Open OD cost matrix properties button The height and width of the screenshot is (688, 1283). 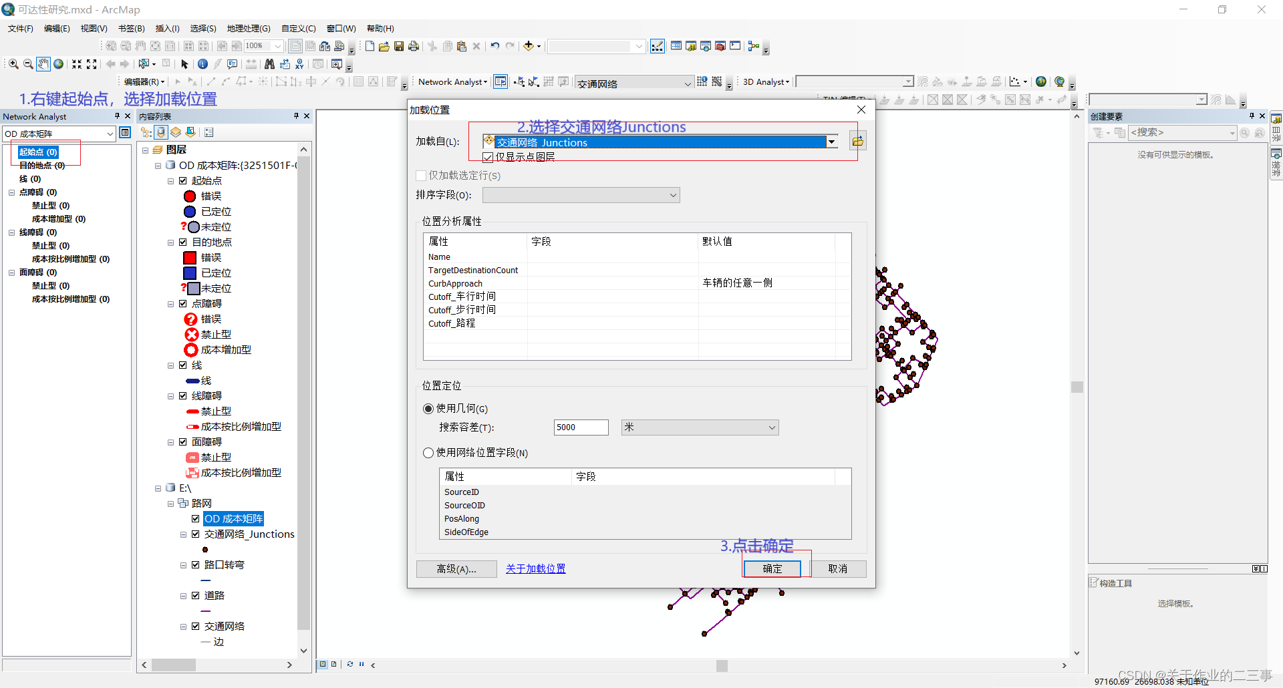coord(124,133)
